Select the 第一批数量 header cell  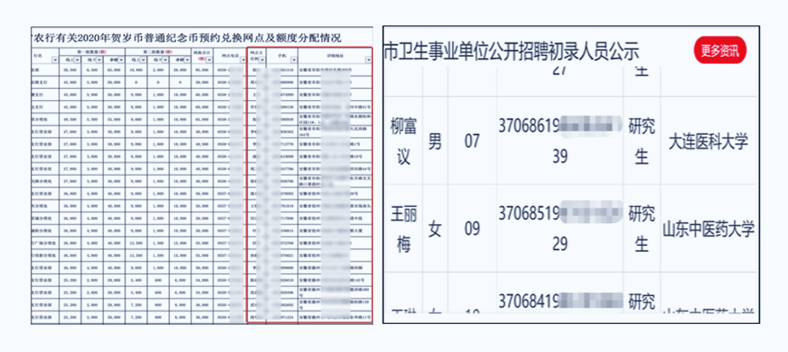point(93,52)
